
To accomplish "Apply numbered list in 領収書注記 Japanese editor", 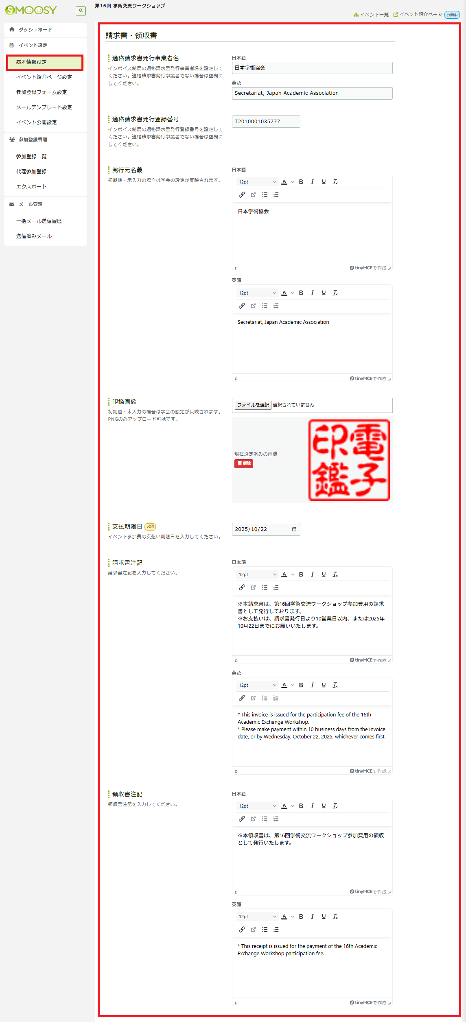I will pyautogui.click(x=276, y=819).
